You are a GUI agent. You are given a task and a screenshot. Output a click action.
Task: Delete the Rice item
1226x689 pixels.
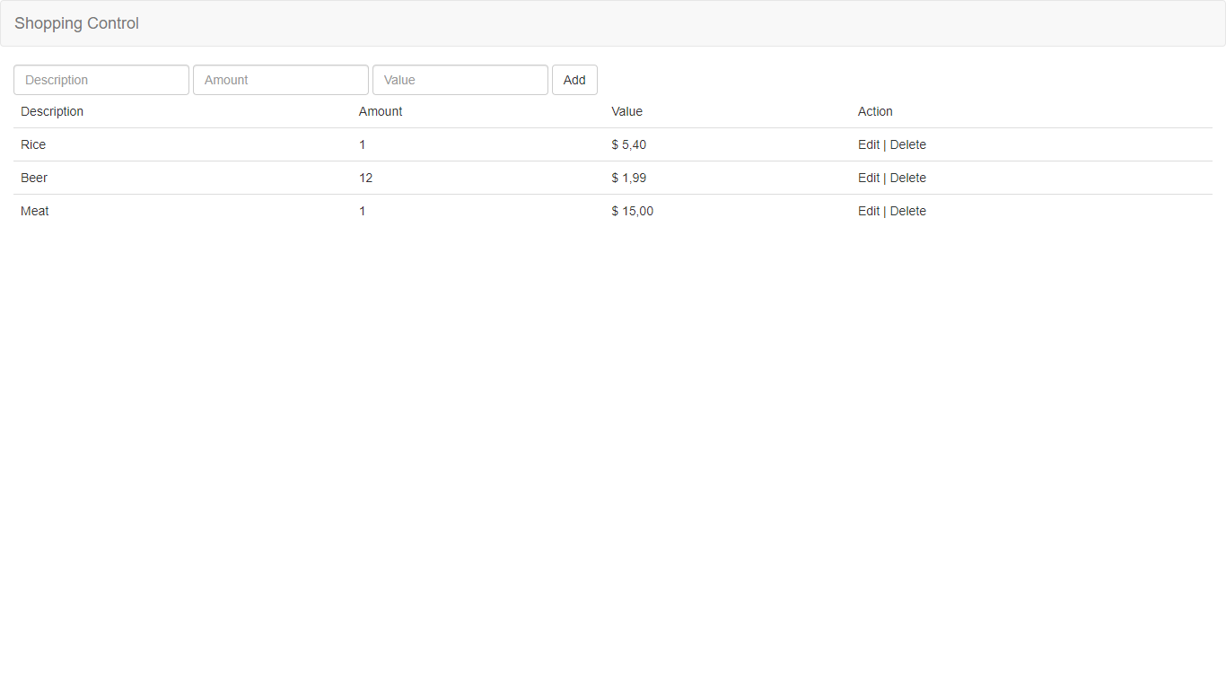(x=908, y=144)
